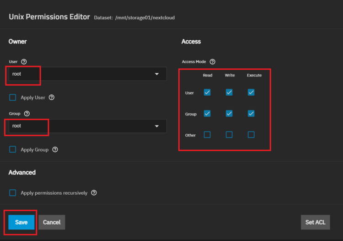Uncheck User Read permission

point(207,93)
